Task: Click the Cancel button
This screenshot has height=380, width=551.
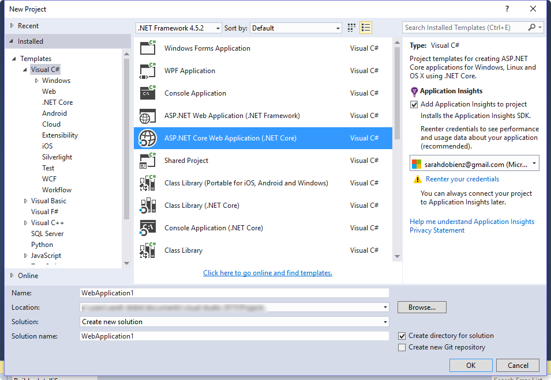Action: coord(518,365)
